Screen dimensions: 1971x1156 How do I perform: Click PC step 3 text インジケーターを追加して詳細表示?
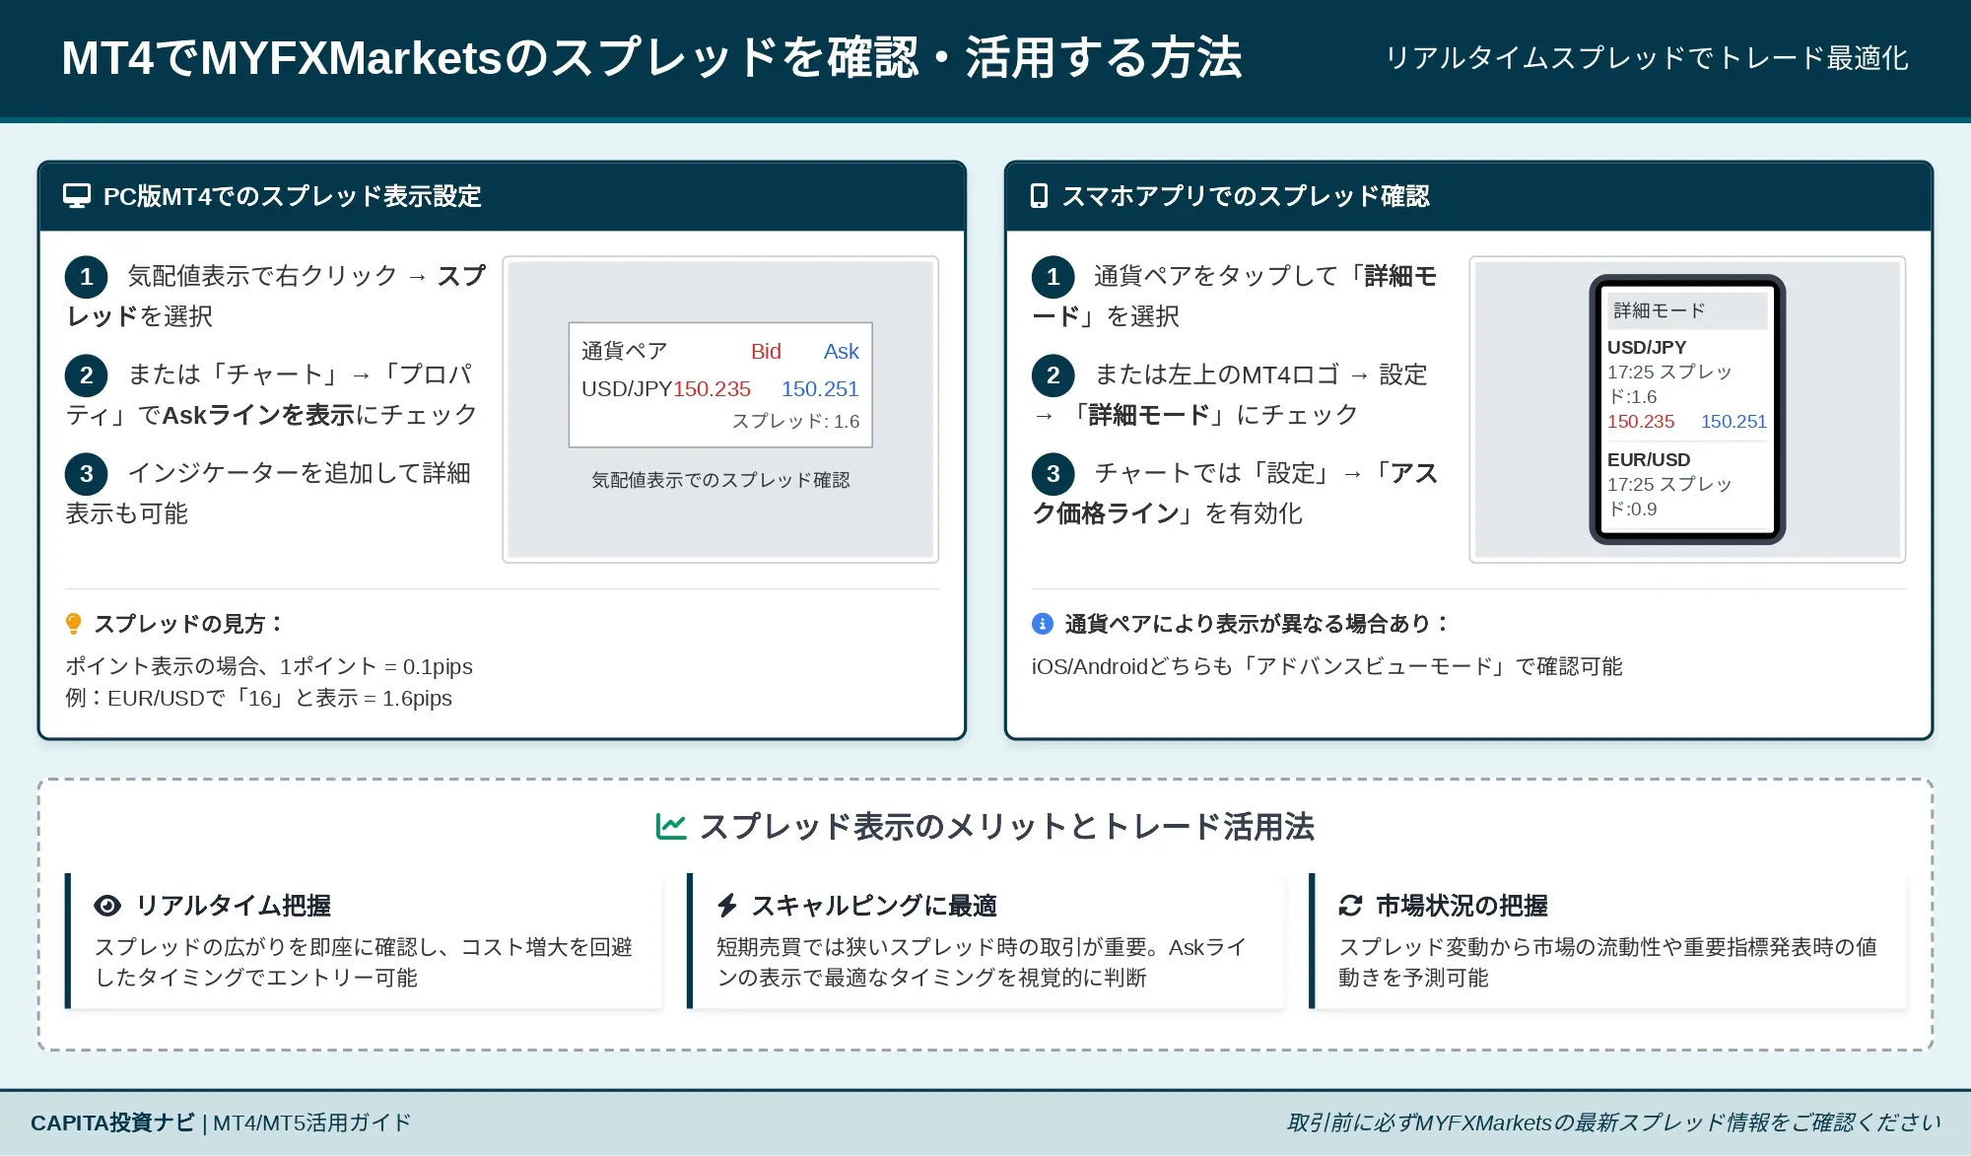[268, 493]
